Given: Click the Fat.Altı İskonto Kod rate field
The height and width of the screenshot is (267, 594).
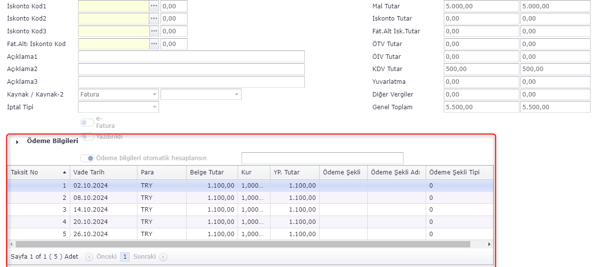Looking at the screenshot, I should 174,44.
